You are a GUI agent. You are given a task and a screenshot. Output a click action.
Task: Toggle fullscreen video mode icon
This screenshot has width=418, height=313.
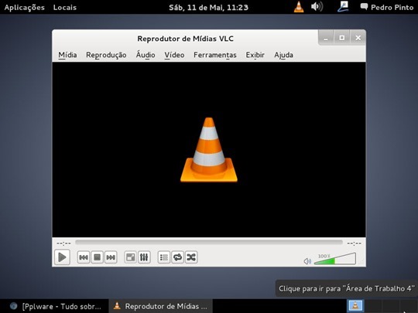click(130, 257)
